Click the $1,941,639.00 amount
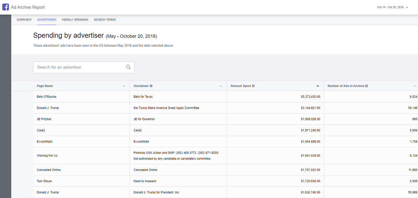418x198 pixels. coord(310,156)
